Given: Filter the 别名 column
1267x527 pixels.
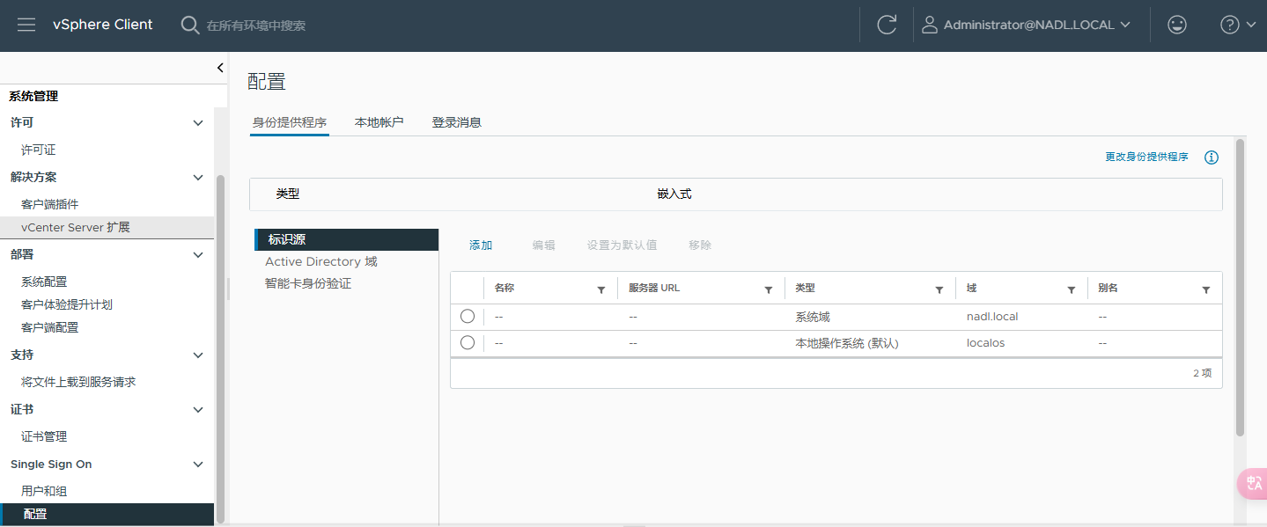Looking at the screenshot, I should [1206, 289].
